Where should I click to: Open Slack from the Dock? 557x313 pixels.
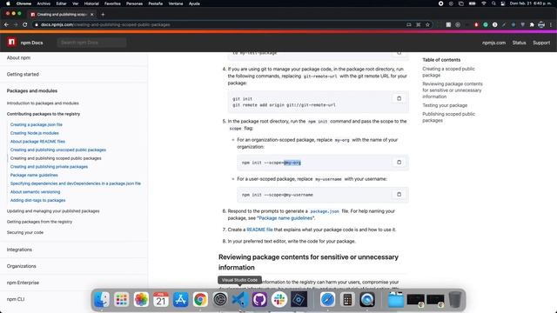[279, 299]
